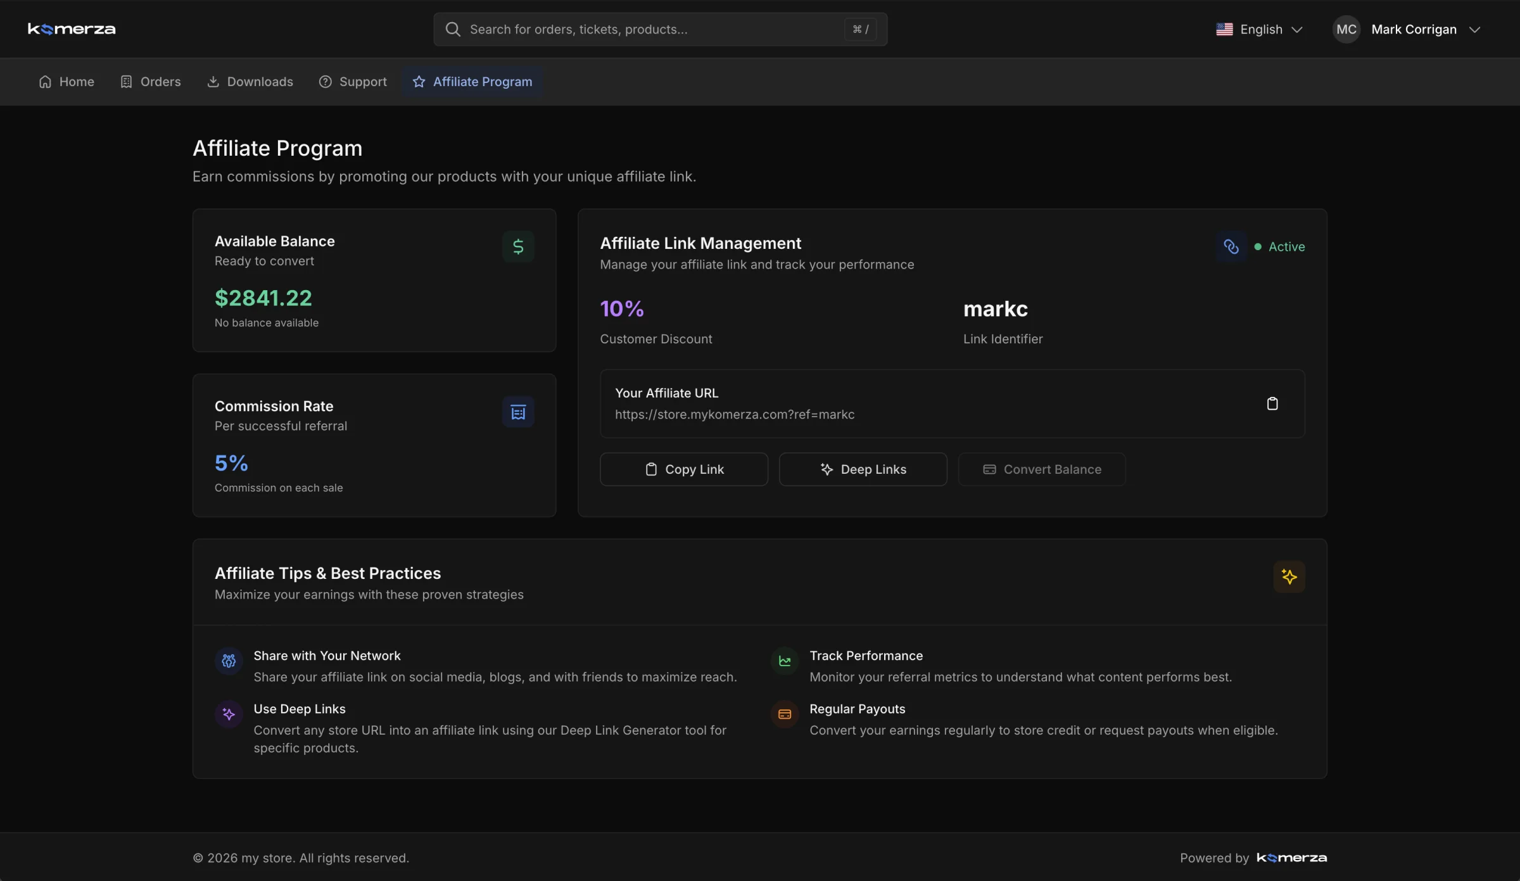Copy the affiliate URL using the clipboard icon
Viewport: 1520px width, 881px height.
point(1273,403)
